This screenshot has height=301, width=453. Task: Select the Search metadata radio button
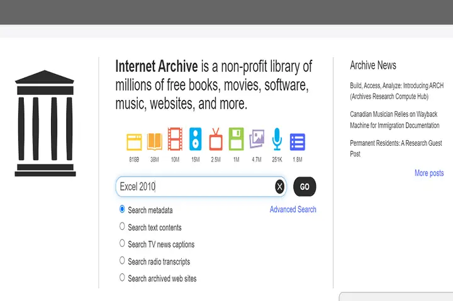point(122,209)
